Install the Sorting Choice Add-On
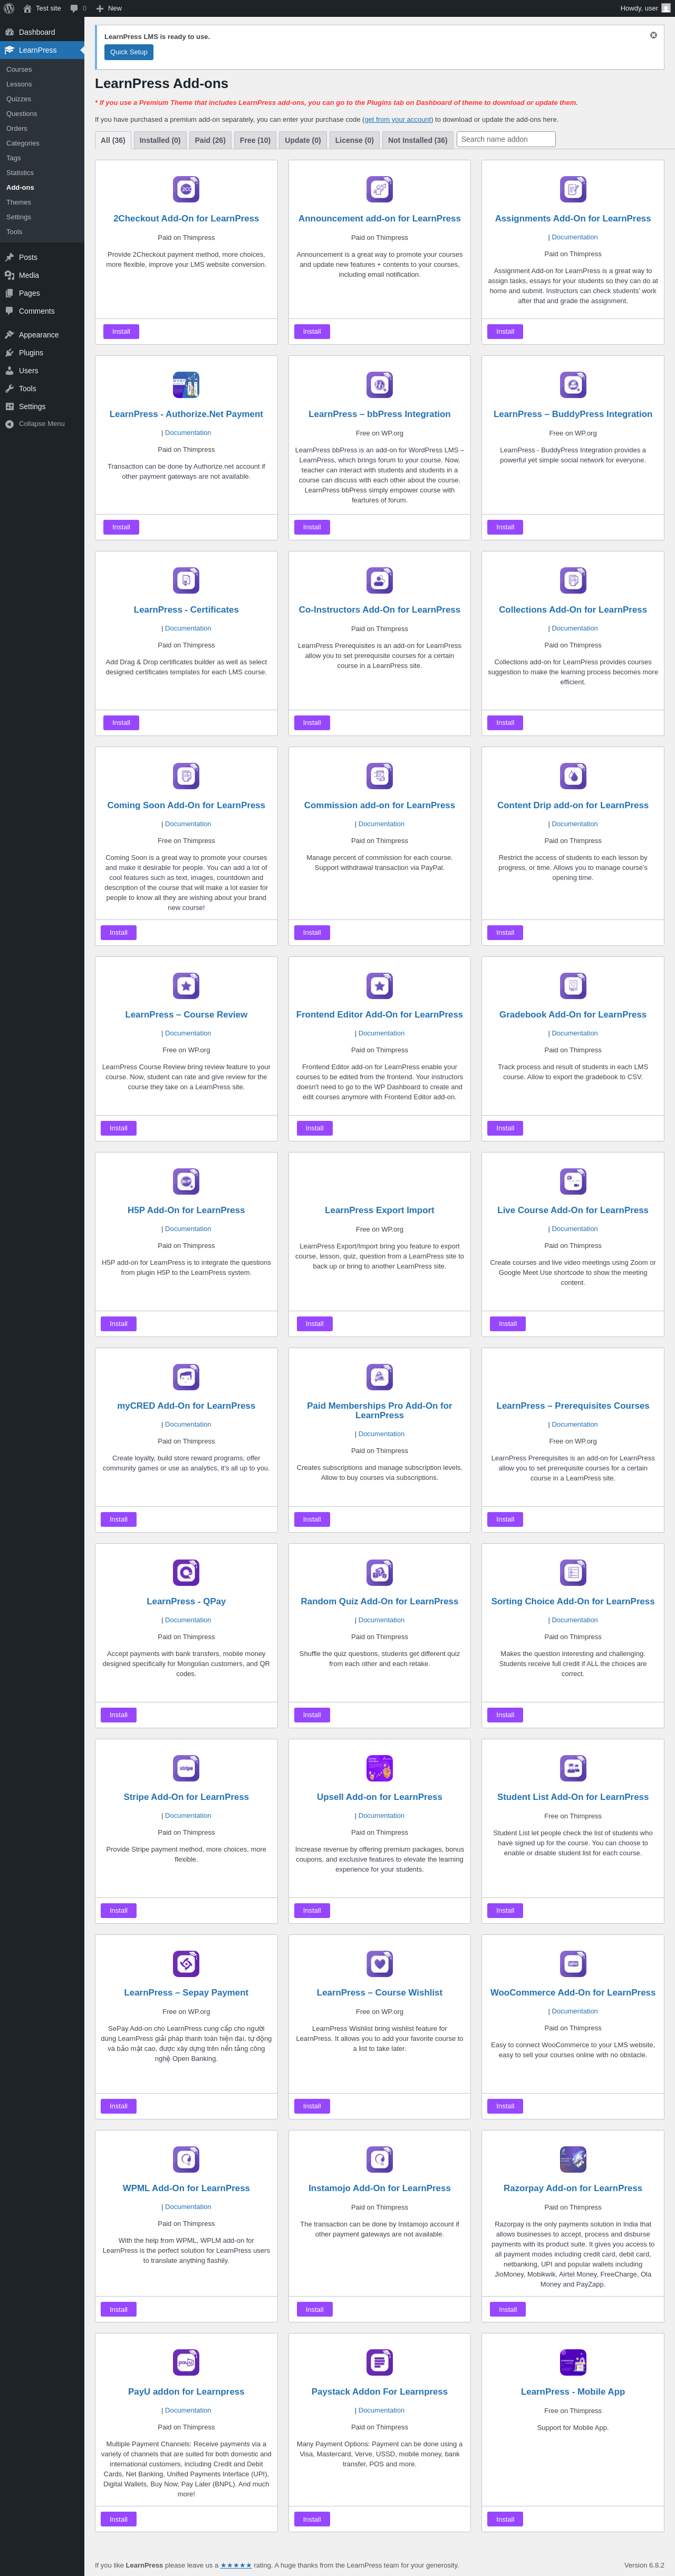This screenshot has width=675, height=2576. (505, 1714)
